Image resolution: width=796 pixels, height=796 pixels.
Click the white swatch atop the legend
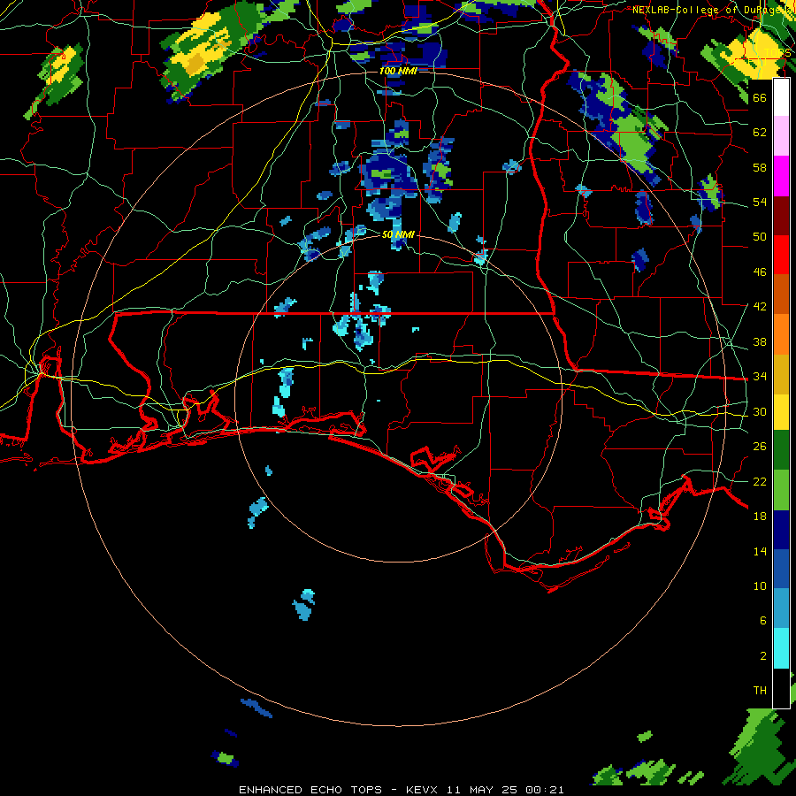781,97
